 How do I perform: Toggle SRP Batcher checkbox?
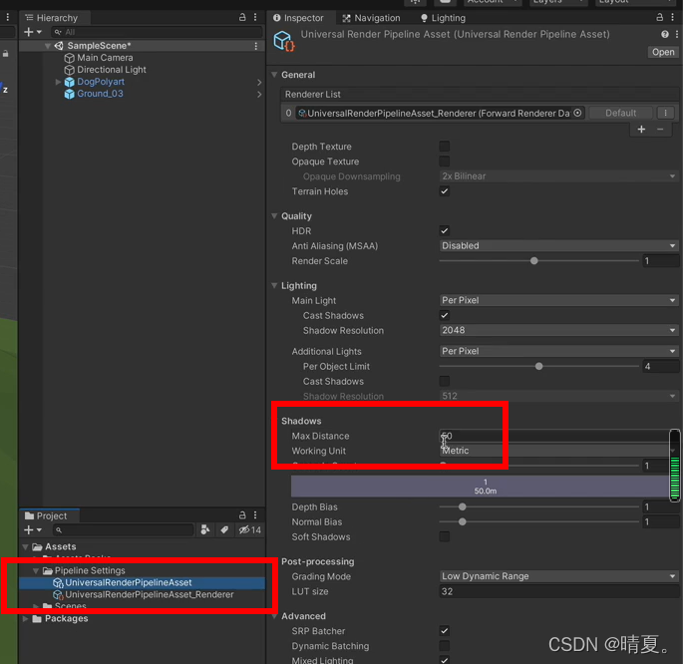point(445,630)
